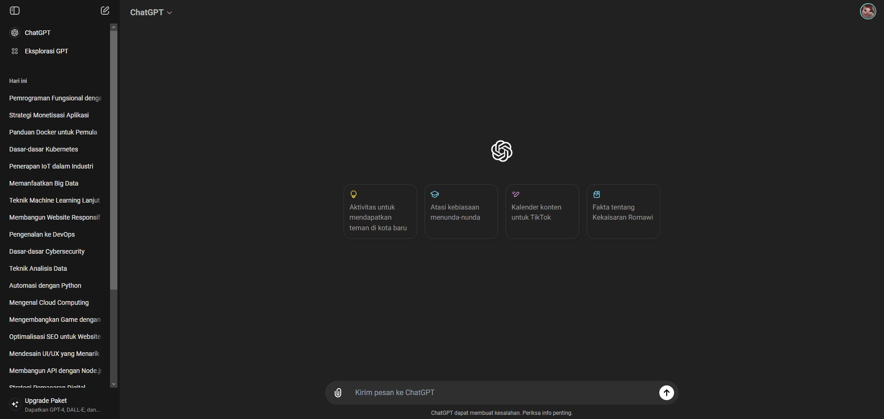This screenshot has height=419, width=884.
Task: Send message with the arrow button
Action: tap(666, 393)
